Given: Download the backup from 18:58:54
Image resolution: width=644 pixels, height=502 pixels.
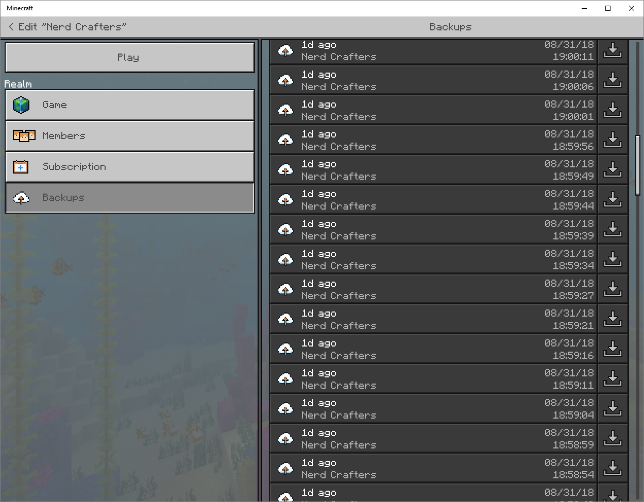Looking at the screenshot, I should pyautogui.click(x=613, y=468).
